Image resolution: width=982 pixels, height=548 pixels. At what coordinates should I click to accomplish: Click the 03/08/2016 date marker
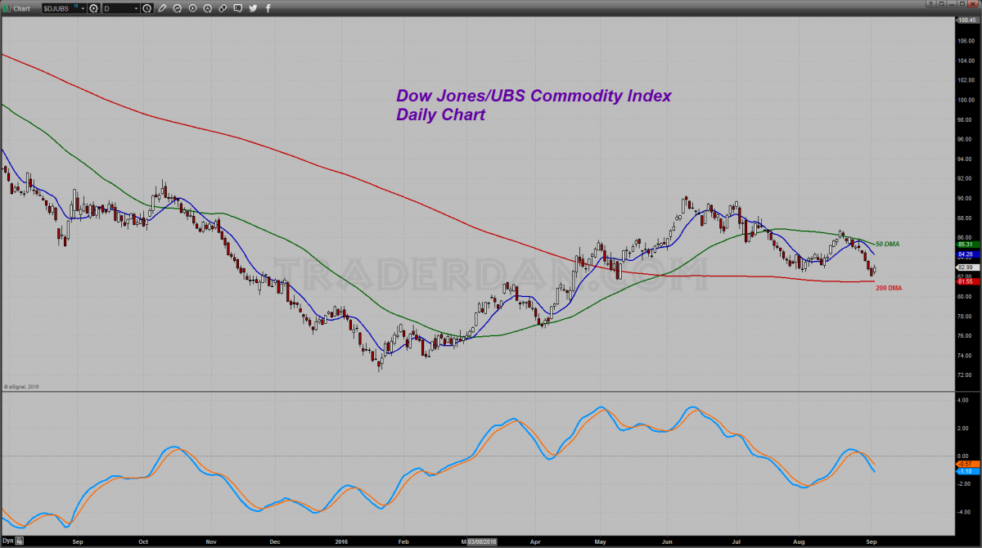pos(480,541)
